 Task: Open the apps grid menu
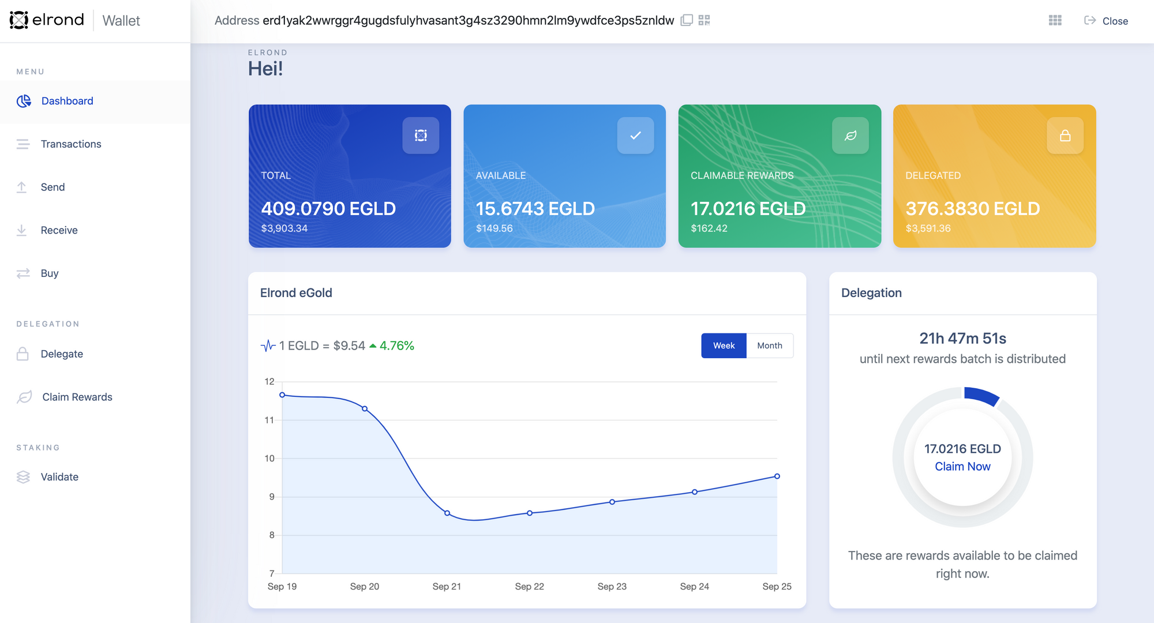point(1055,20)
